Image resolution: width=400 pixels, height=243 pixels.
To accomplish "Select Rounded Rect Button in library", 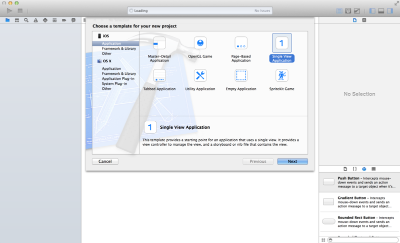I will 359,222.
